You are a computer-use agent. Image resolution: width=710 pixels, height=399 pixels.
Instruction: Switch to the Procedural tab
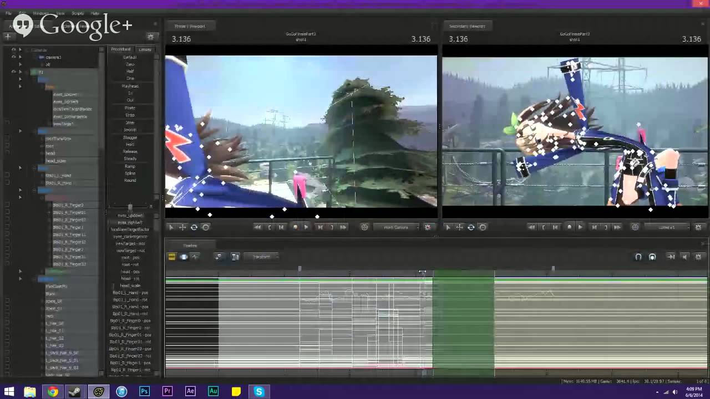[x=121, y=49]
